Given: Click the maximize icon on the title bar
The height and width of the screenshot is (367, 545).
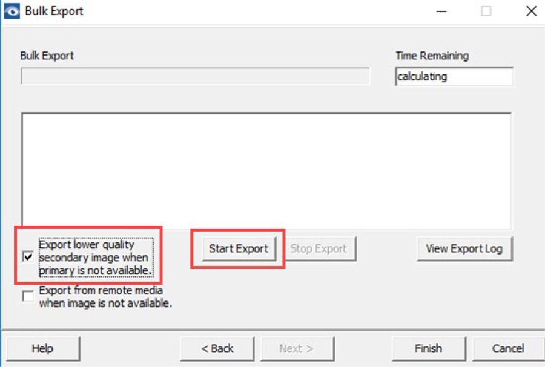Looking at the screenshot, I should [x=486, y=11].
